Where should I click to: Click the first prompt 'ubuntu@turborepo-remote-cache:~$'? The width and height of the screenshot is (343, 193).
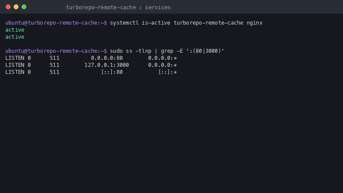pos(56,23)
